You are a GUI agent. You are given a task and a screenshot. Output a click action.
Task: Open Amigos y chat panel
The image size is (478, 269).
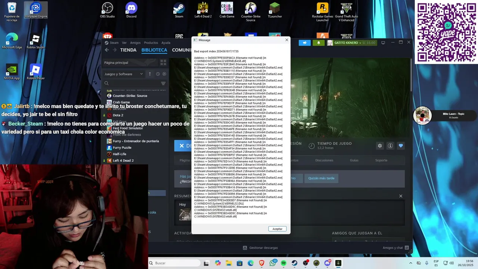tap(395, 248)
